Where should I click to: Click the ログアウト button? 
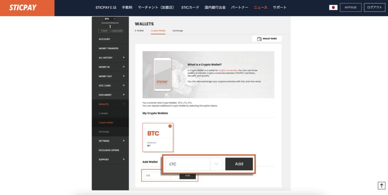click(375, 7)
